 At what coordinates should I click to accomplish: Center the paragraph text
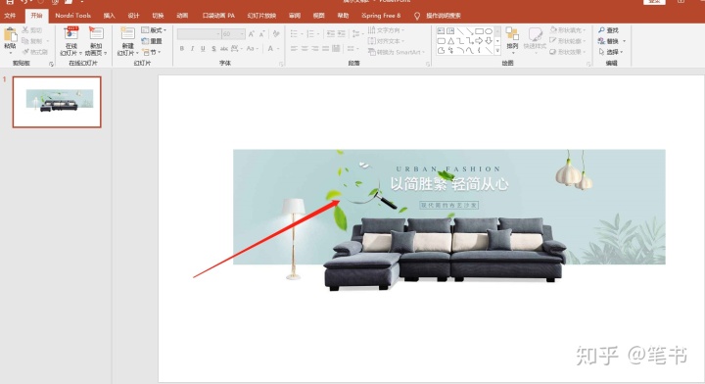coord(305,49)
